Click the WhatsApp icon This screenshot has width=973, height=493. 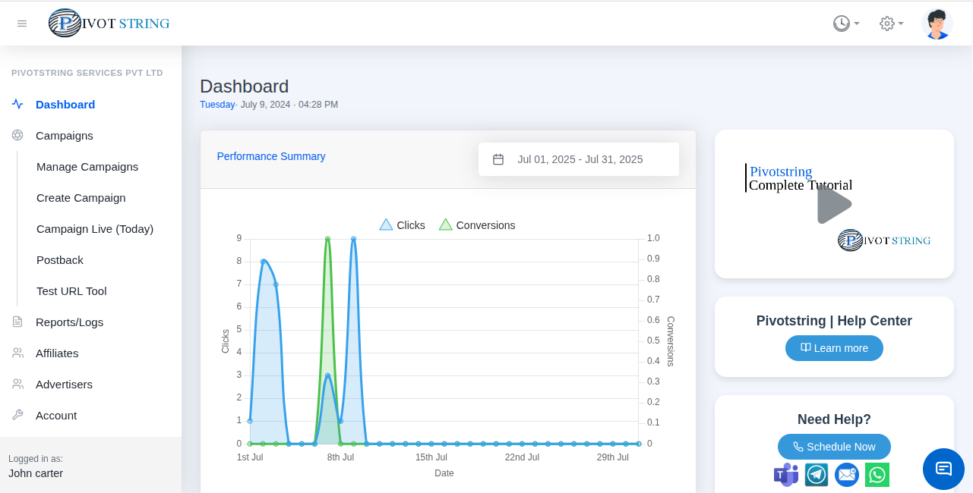(x=877, y=475)
